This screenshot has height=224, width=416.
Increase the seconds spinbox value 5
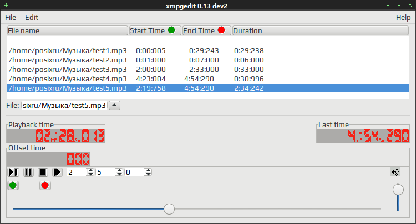click(120, 170)
